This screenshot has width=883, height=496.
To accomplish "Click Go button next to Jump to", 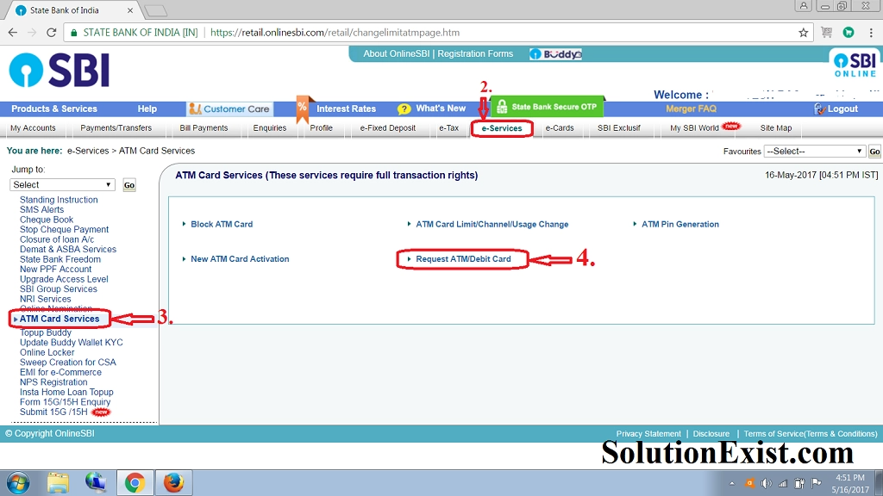I will [129, 185].
